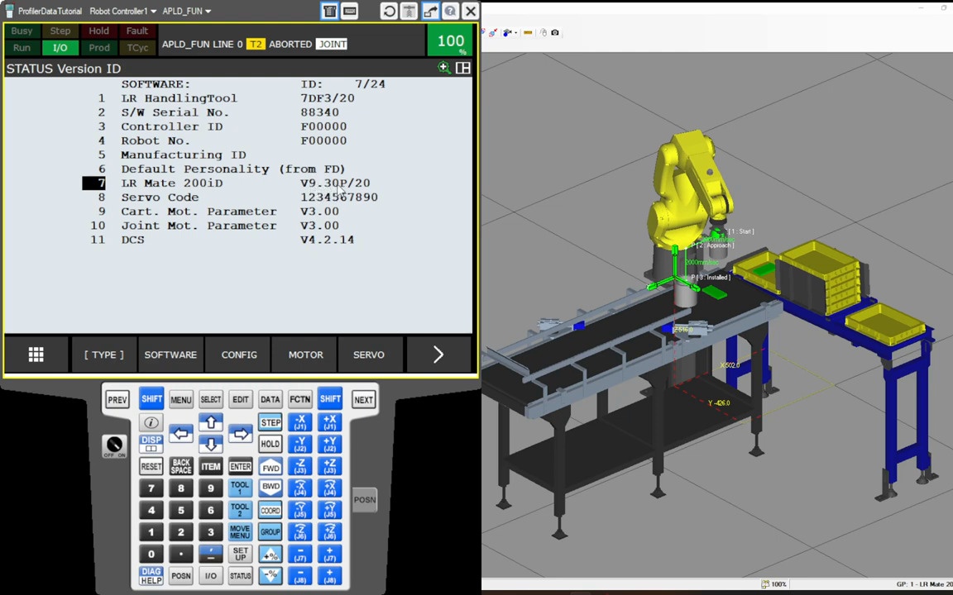Open the [ TYPE ] dropdown menu
This screenshot has height=595, width=953.
pyautogui.click(x=103, y=355)
